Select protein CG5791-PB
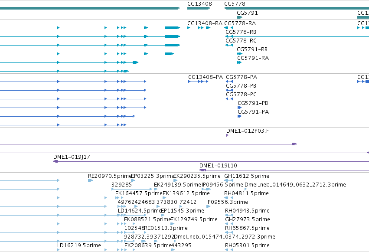Viewport: 369px width, 252px height. (239, 108)
